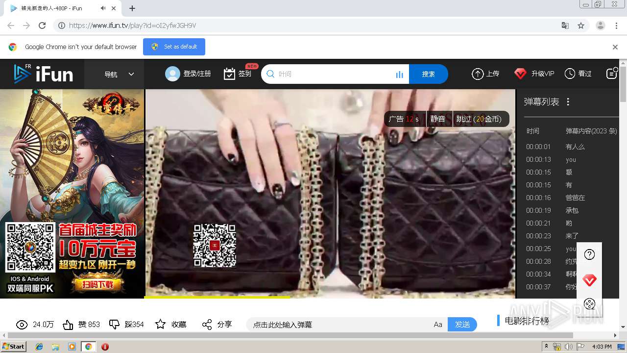Open 登录/注册 login link

(x=197, y=74)
